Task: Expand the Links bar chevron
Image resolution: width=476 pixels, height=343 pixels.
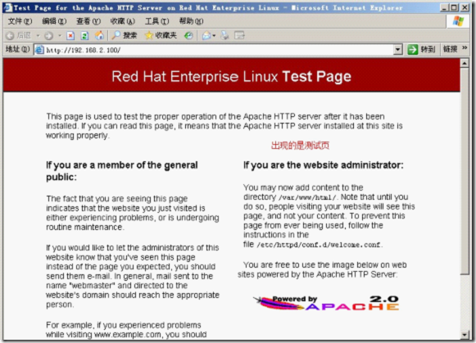Action: tap(465, 48)
